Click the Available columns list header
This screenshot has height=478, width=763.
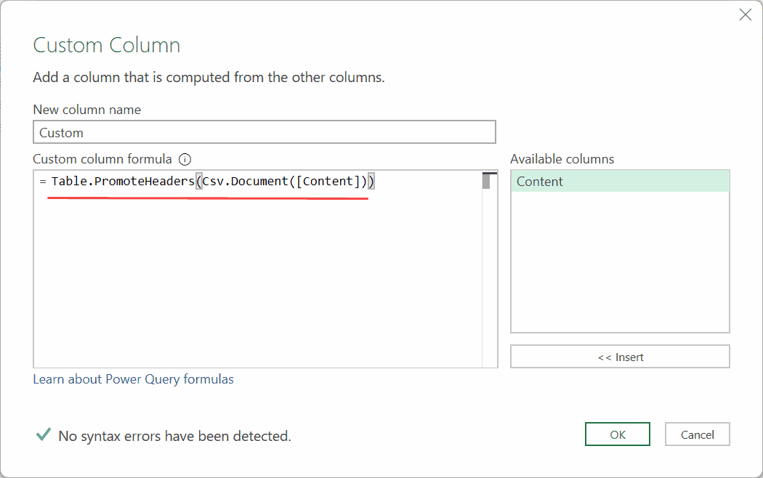pyautogui.click(x=562, y=158)
